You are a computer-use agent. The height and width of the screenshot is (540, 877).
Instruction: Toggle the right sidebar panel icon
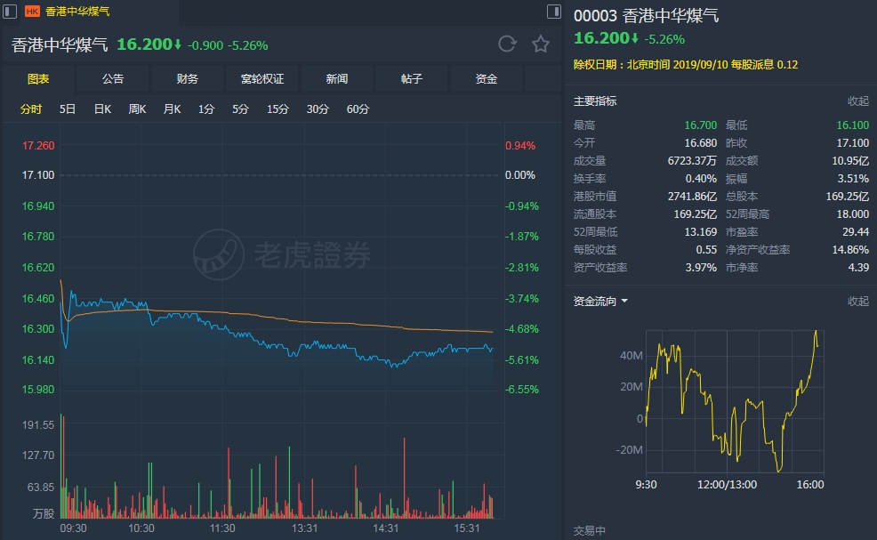pyautogui.click(x=554, y=12)
